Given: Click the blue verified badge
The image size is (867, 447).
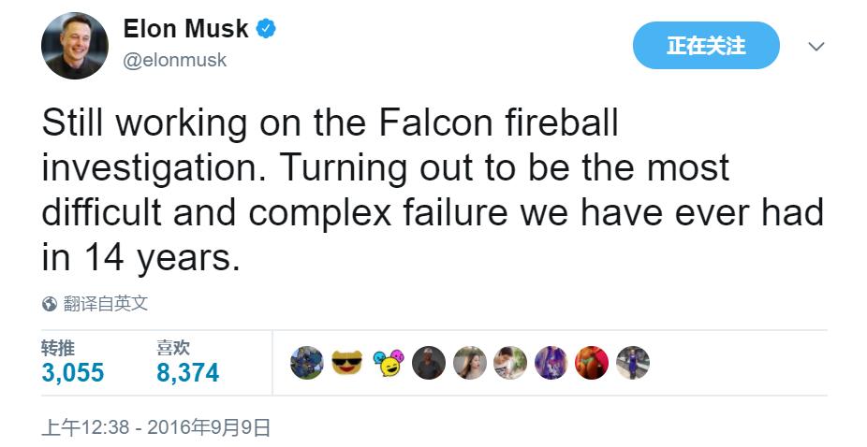Looking at the screenshot, I should point(267,29).
